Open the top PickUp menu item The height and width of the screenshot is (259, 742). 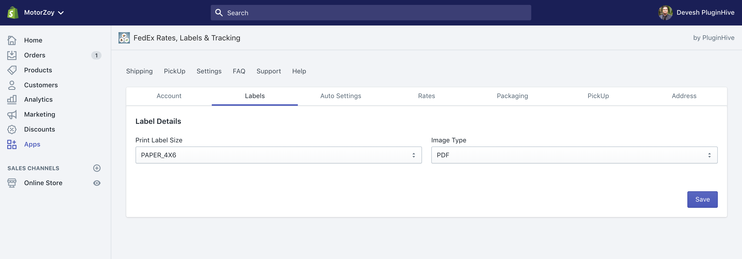tap(175, 71)
